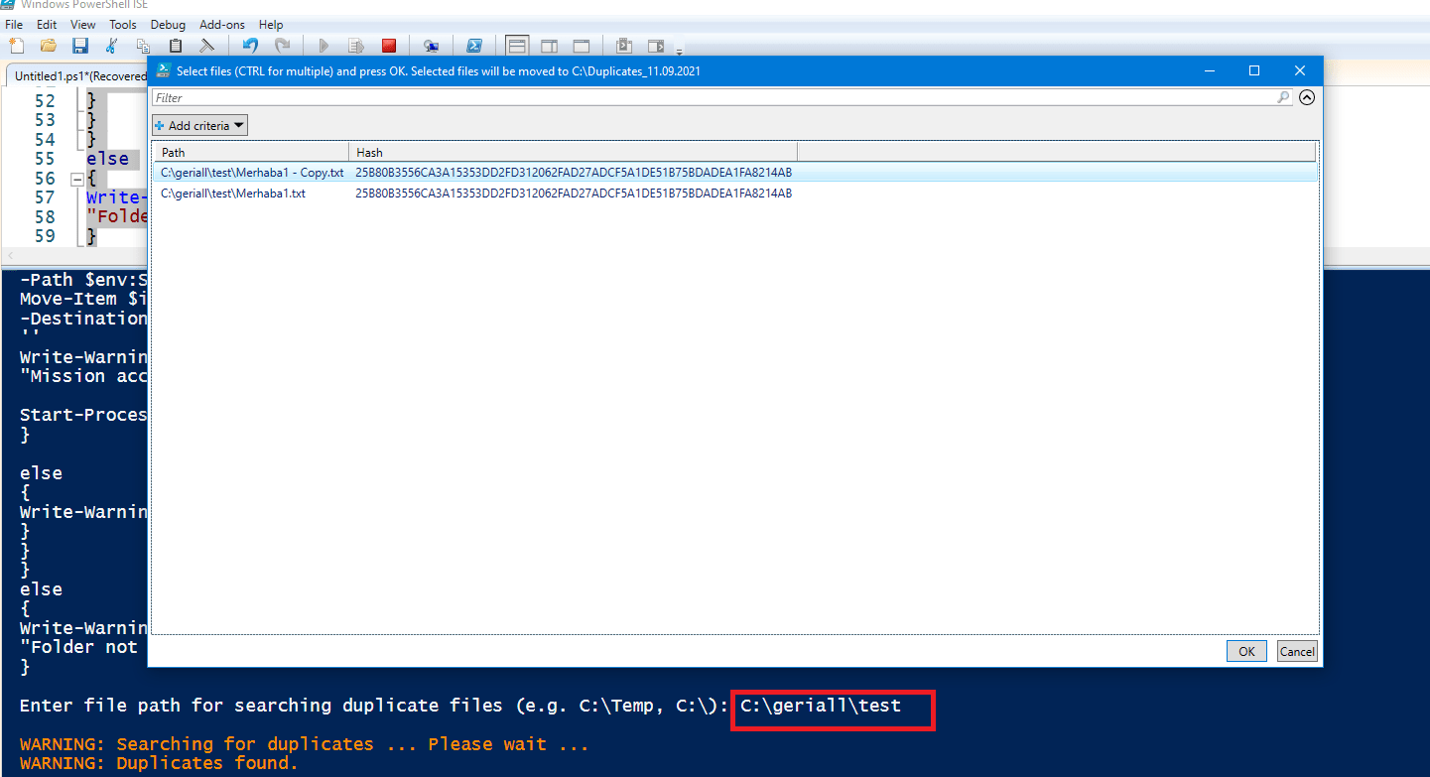Undo the last edit

point(250,46)
